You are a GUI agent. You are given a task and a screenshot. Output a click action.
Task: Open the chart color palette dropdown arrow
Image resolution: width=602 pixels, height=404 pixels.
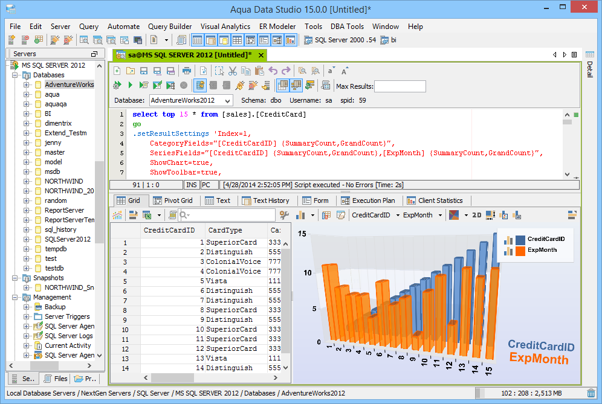pos(466,215)
